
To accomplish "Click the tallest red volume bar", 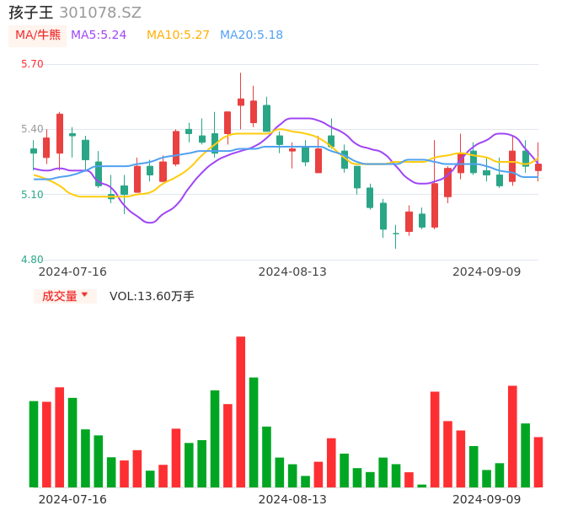I will coord(240,411).
